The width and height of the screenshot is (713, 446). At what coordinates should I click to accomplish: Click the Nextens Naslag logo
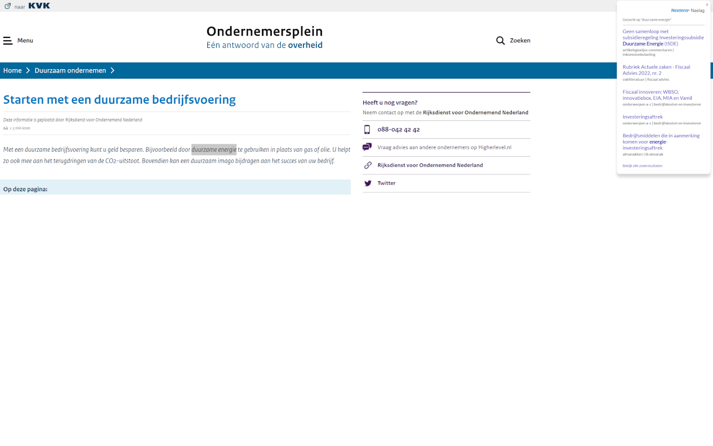click(x=687, y=11)
